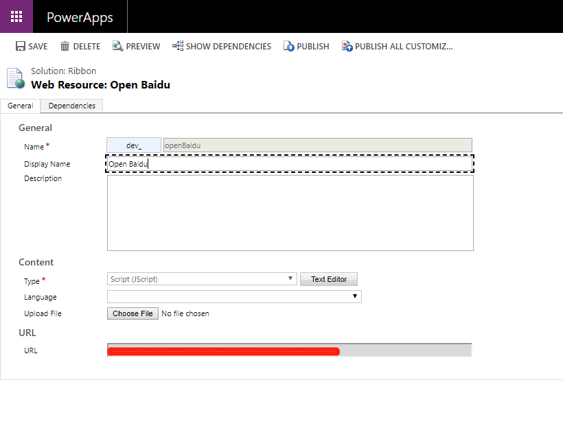Switch to the Dependencies tab

click(72, 106)
